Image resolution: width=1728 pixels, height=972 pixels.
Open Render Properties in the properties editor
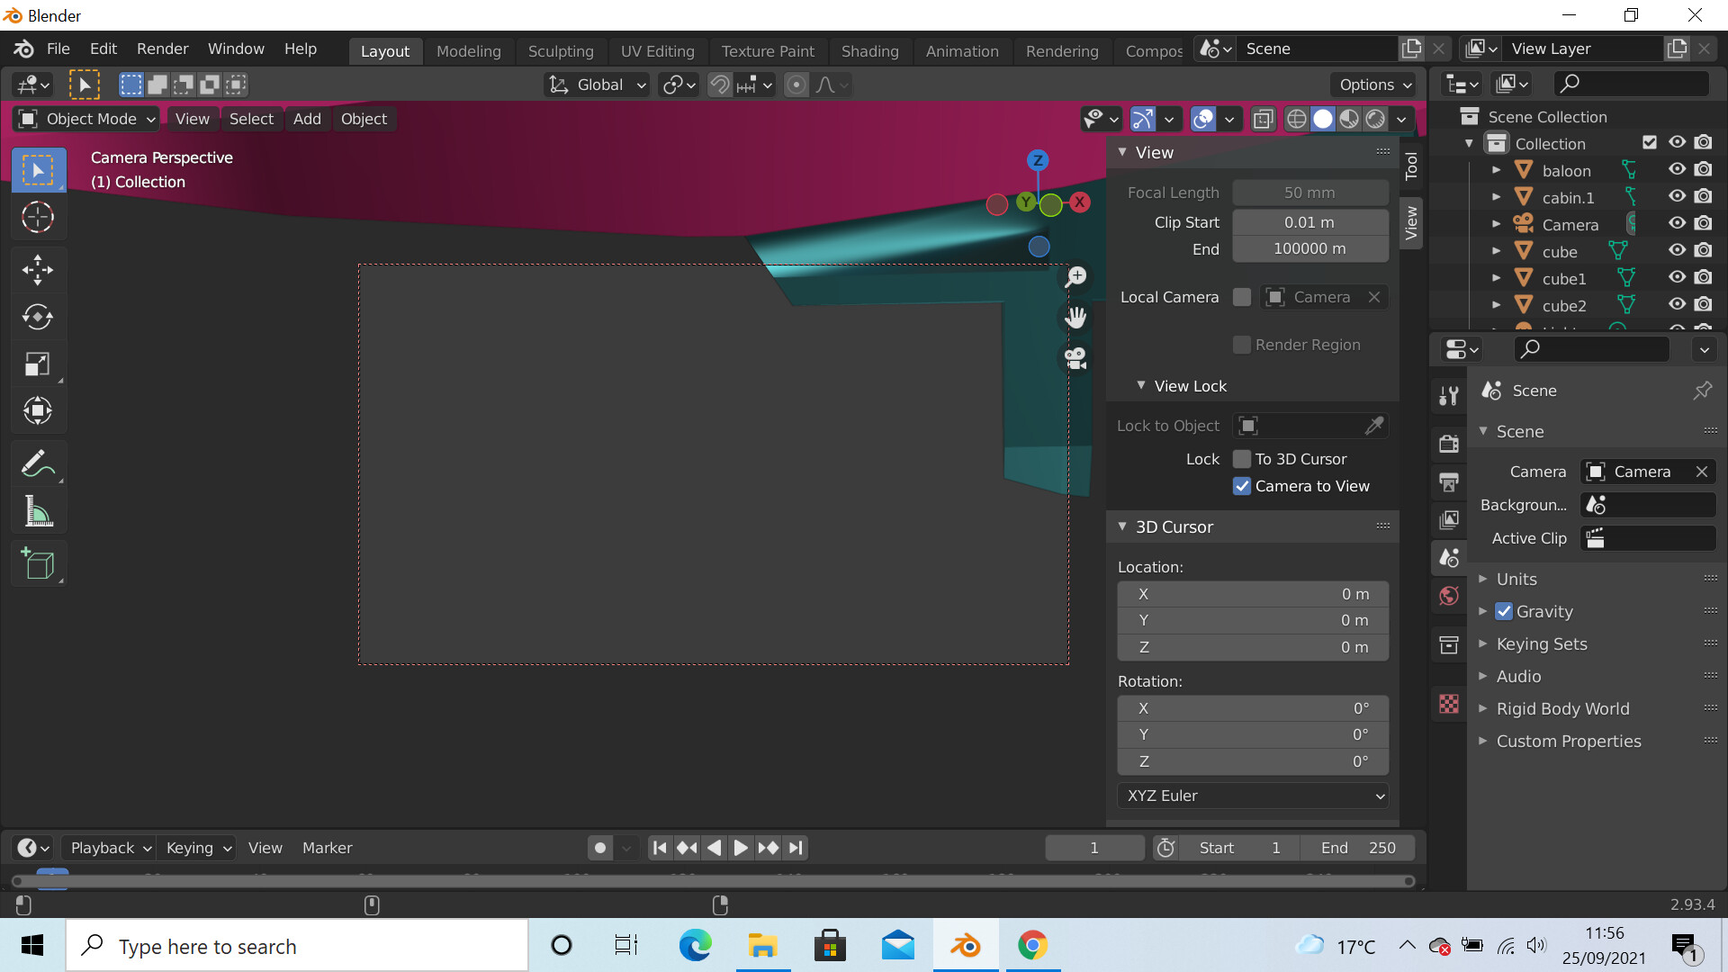coord(1448,443)
